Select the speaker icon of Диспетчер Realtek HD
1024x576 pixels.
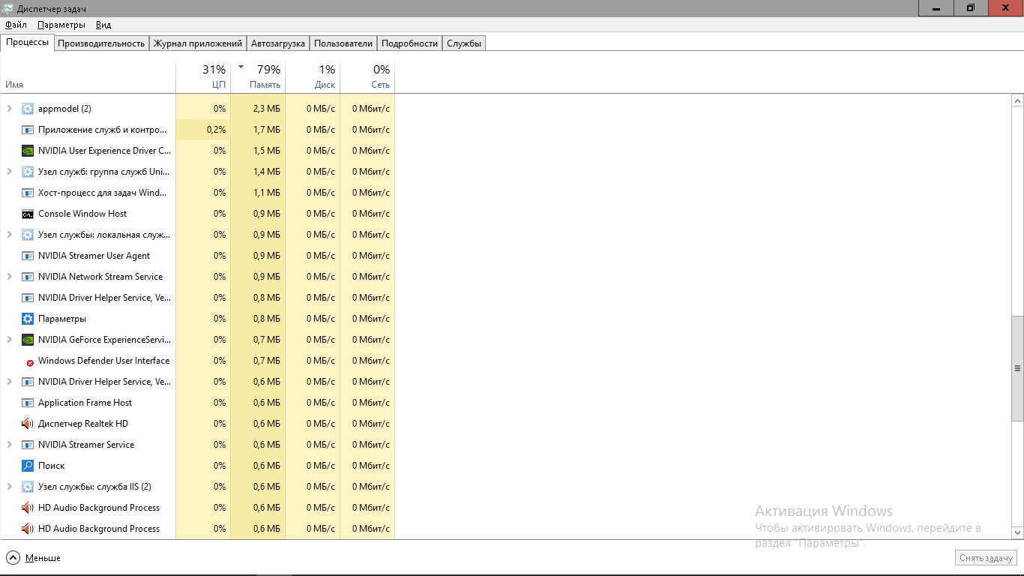(28, 424)
